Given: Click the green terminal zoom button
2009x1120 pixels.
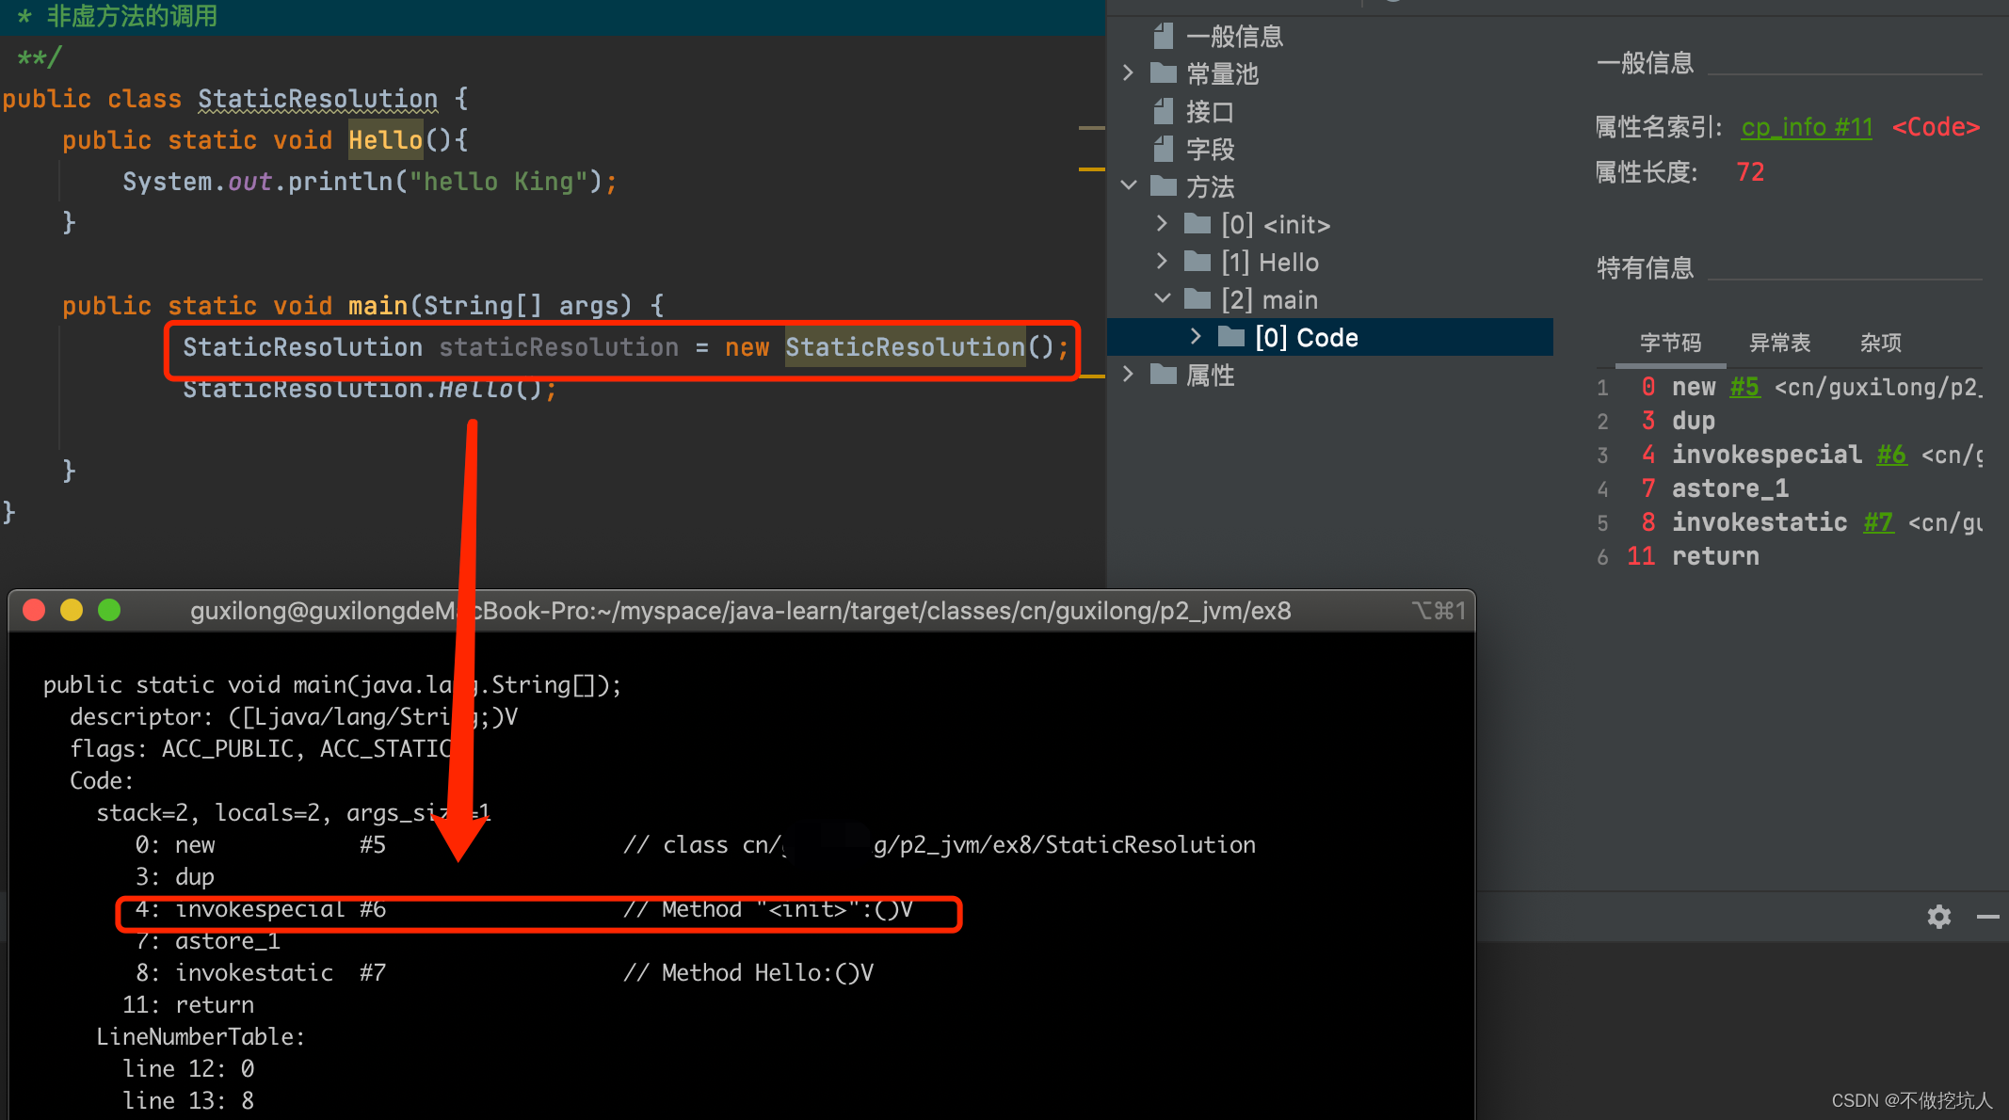Looking at the screenshot, I should [109, 610].
